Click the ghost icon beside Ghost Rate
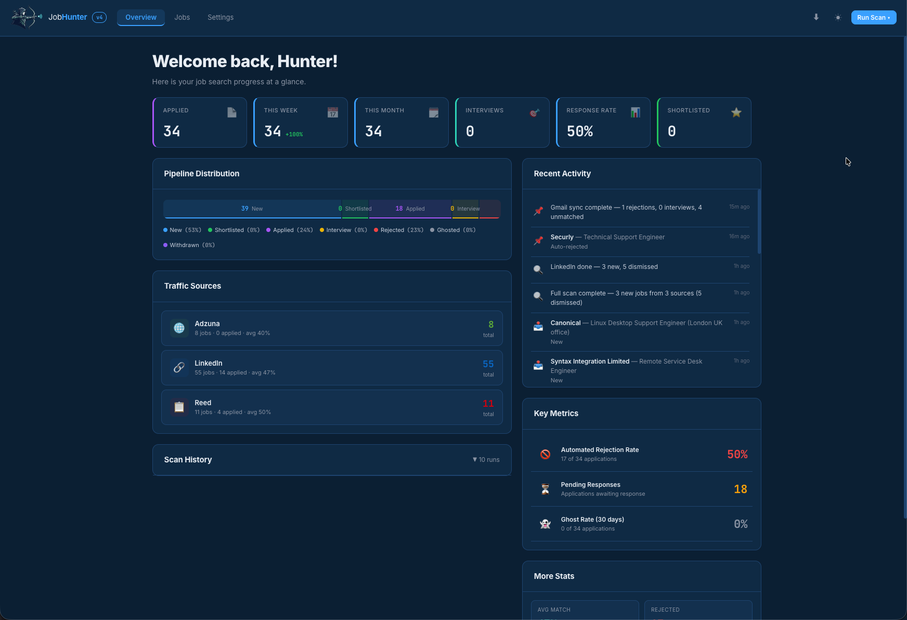The image size is (907, 620). [x=545, y=523]
